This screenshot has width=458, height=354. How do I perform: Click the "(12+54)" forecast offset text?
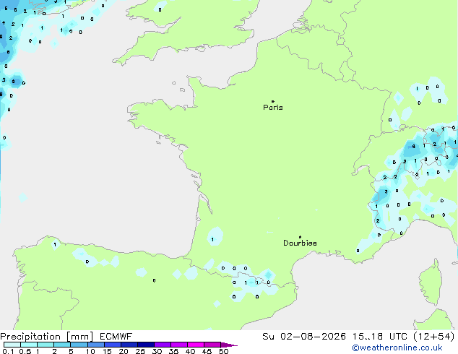click(x=434, y=337)
